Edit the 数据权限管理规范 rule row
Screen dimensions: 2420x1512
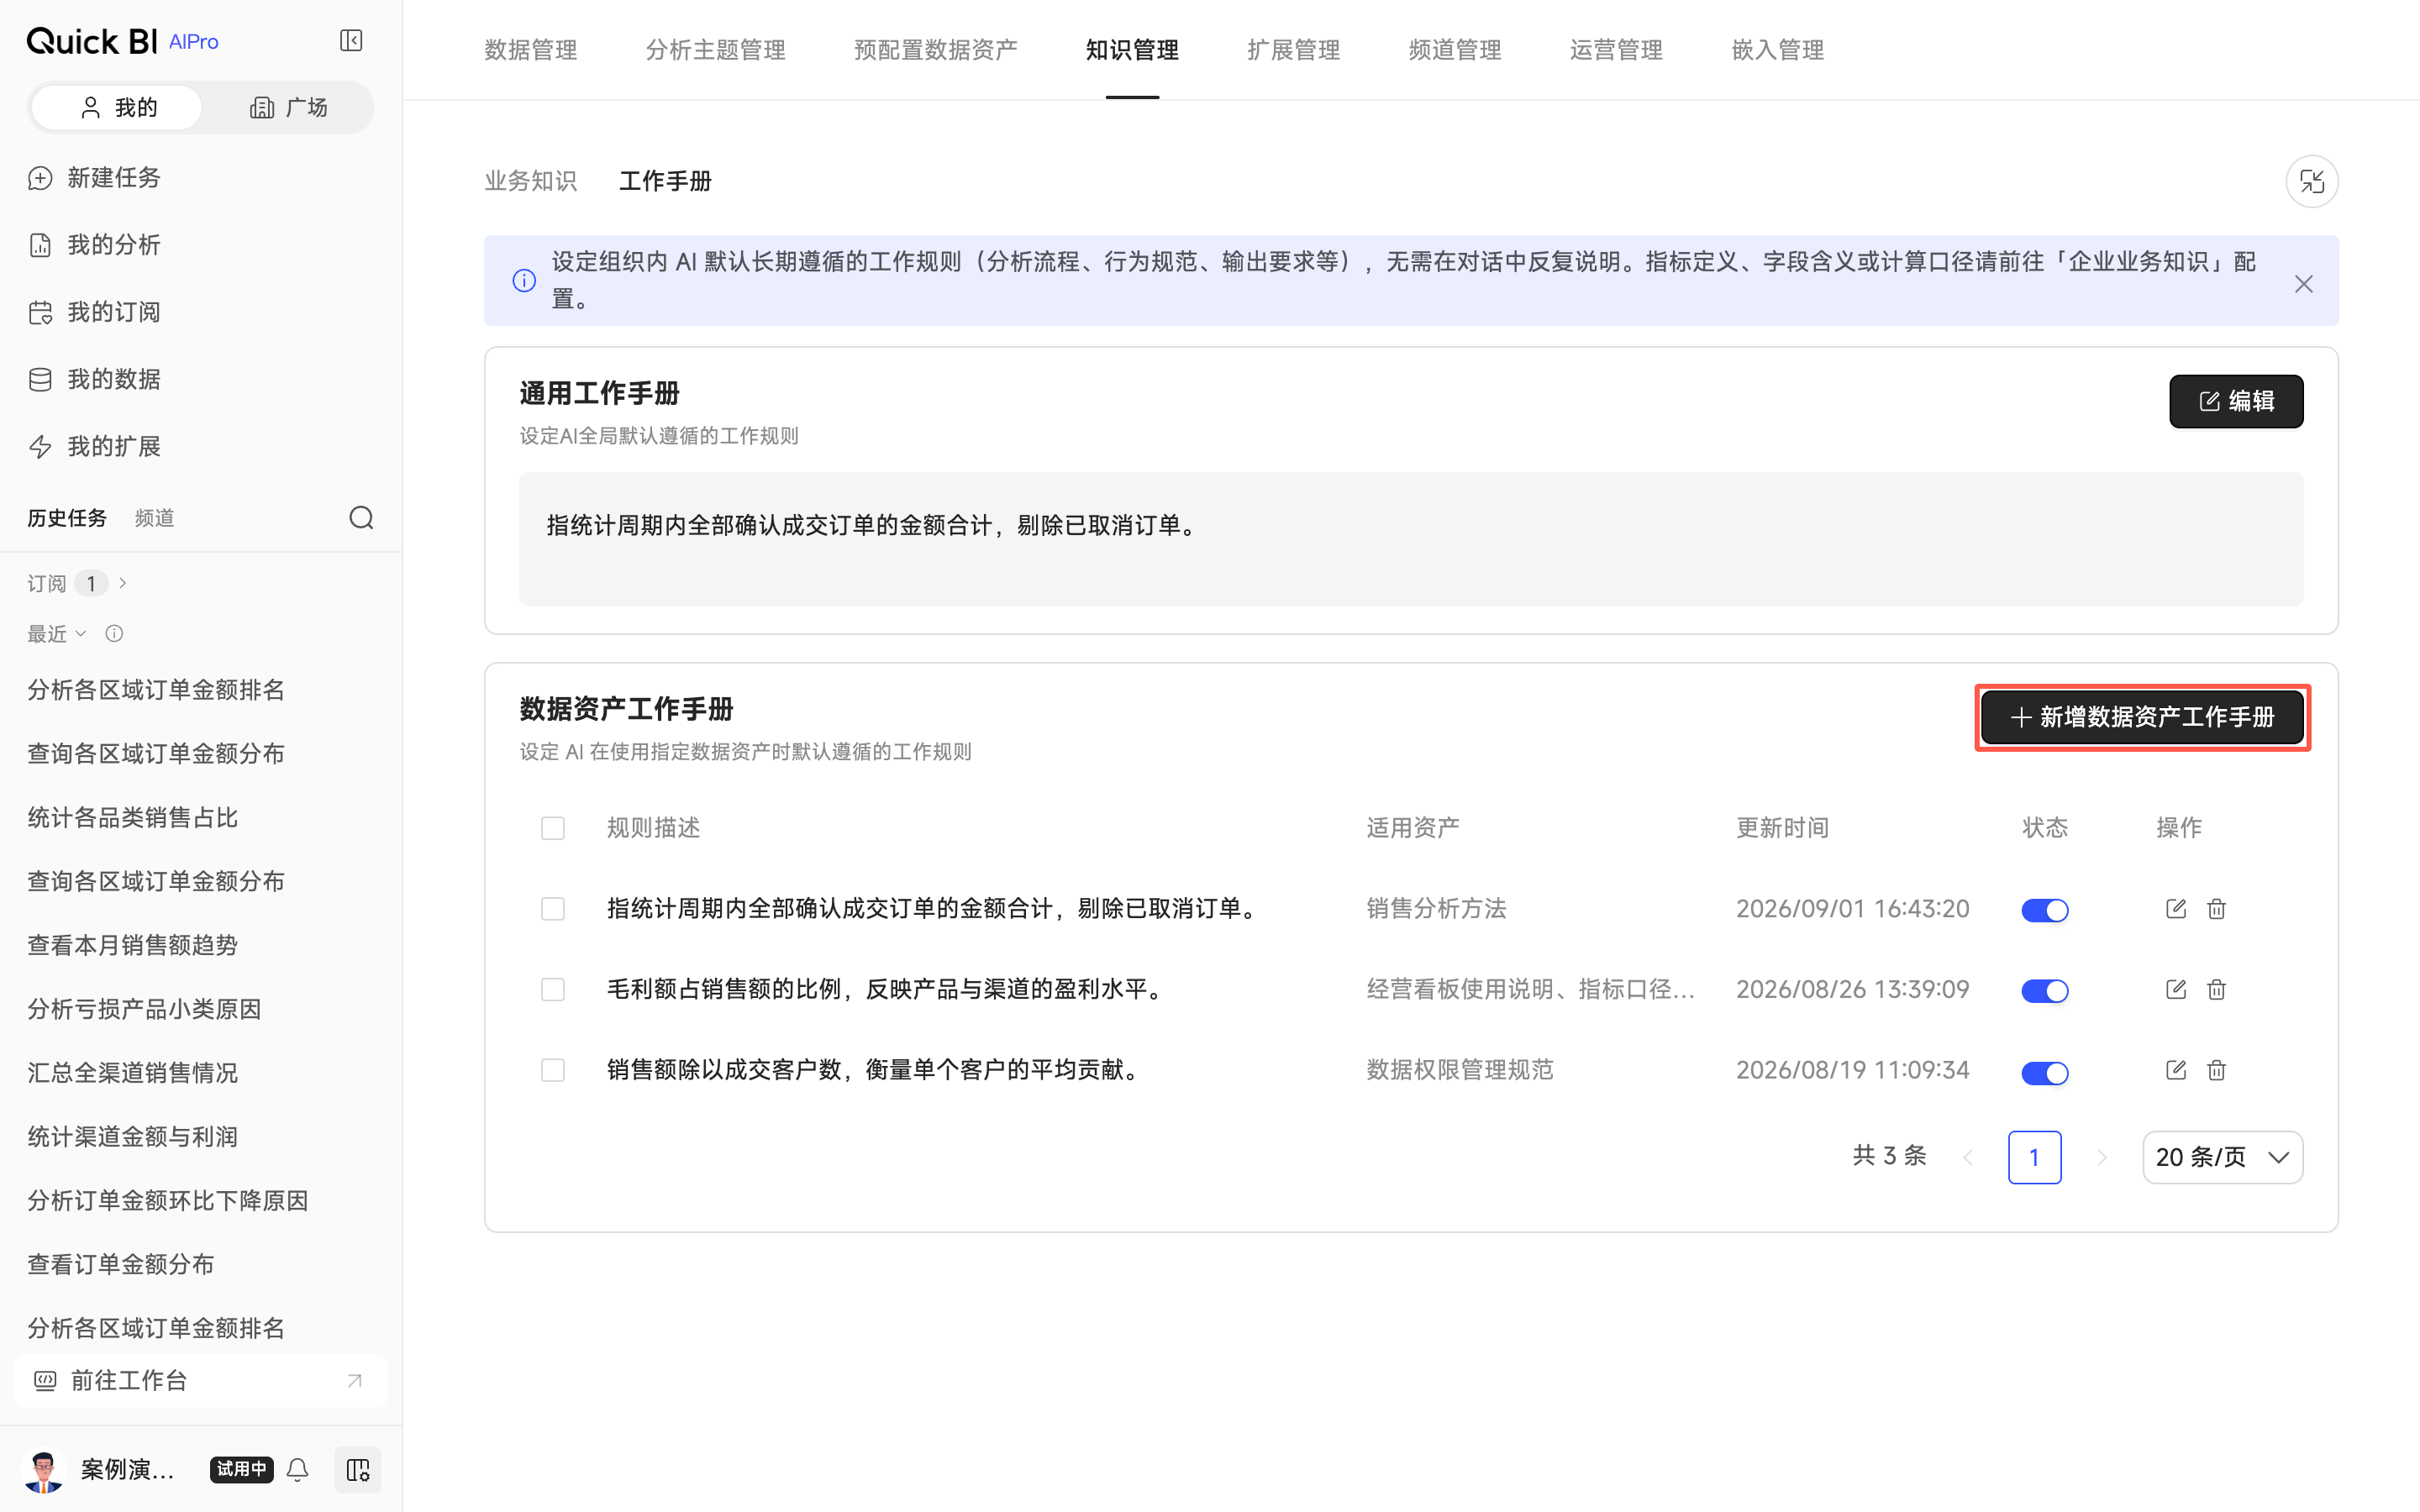point(2175,1070)
